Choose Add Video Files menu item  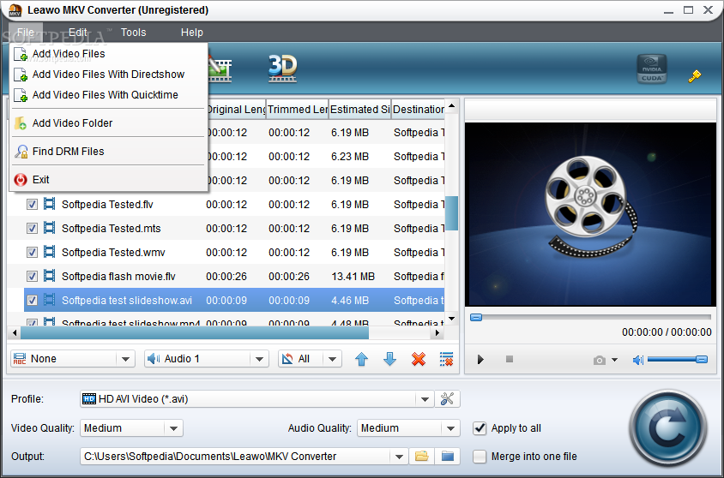click(x=108, y=54)
